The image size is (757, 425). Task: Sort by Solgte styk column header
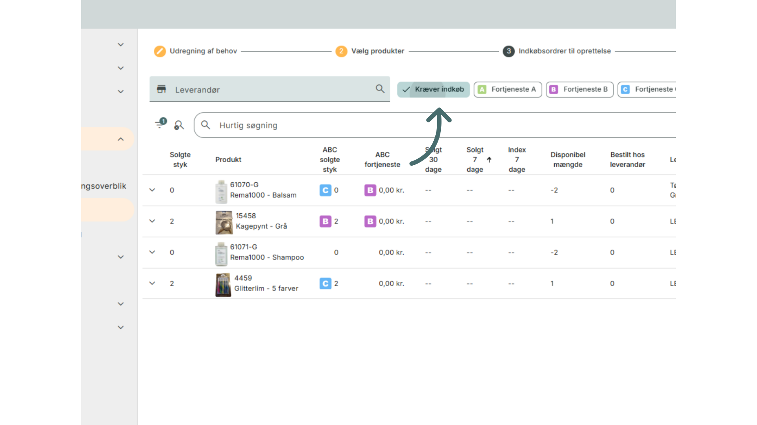pos(180,160)
